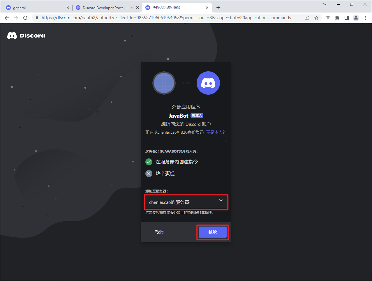
Task: Click the 烤个蛋糕 text
Action: click(165, 174)
